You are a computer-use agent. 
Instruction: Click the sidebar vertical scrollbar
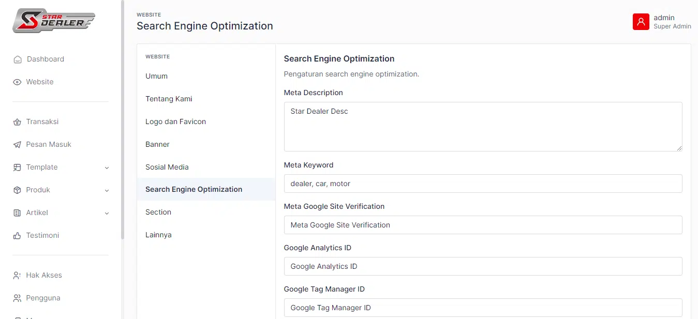point(123,119)
